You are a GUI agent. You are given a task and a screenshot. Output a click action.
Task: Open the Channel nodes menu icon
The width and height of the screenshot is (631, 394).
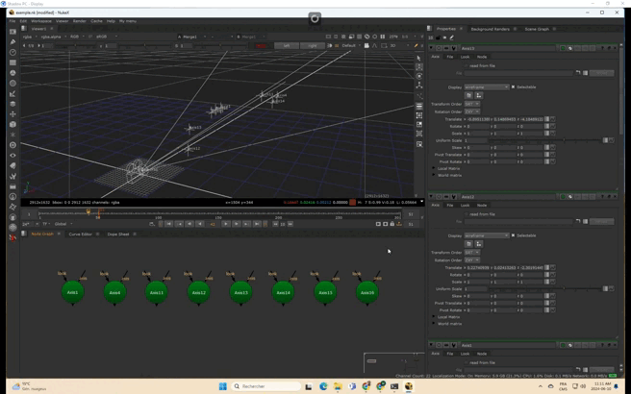point(13,62)
